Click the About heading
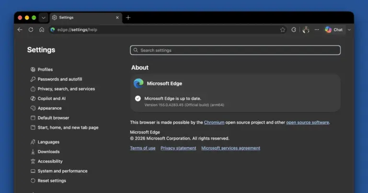This screenshot has width=368, height=193. tap(140, 68)
